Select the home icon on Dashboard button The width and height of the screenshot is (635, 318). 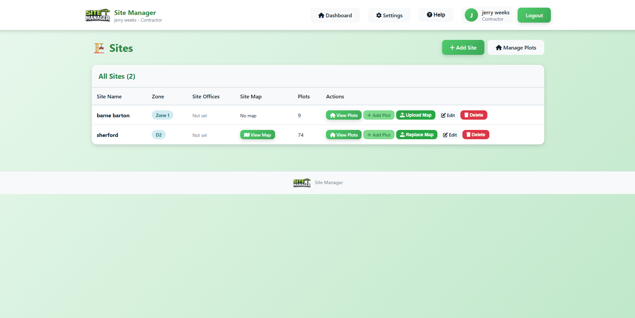tap(321, 15)
